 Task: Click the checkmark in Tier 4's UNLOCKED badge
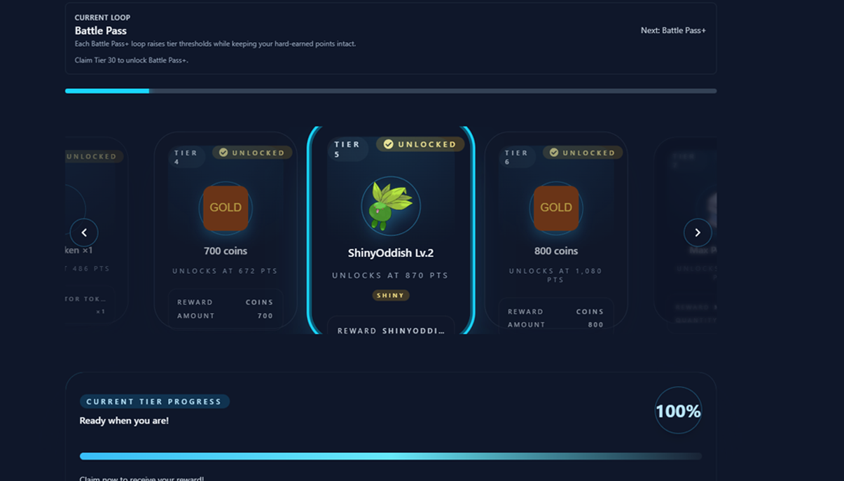[x=223, y=152]
